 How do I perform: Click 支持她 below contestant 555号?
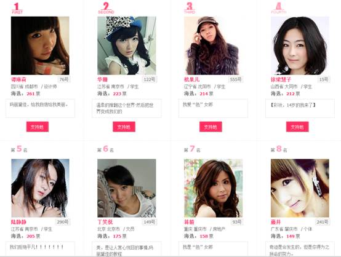coord(211,127)
